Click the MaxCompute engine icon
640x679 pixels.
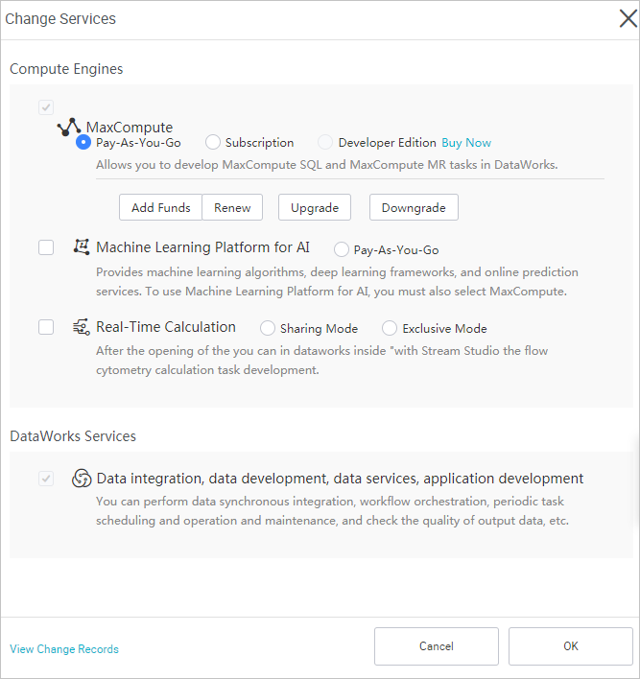point(69,127)
